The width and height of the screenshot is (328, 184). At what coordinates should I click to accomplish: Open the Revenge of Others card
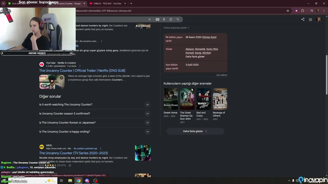pyautogui.click(x=220, y=105)
